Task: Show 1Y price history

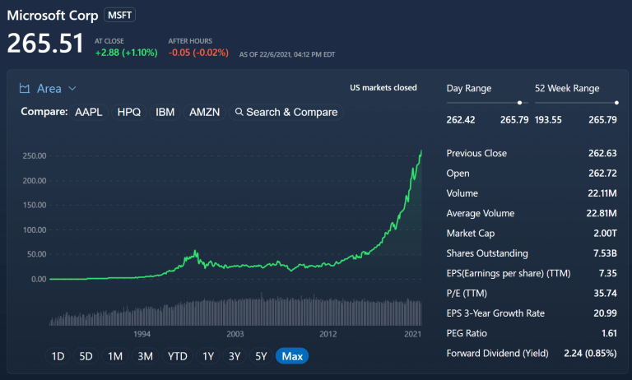Action: pyautogui.click(x=208, y=356)
